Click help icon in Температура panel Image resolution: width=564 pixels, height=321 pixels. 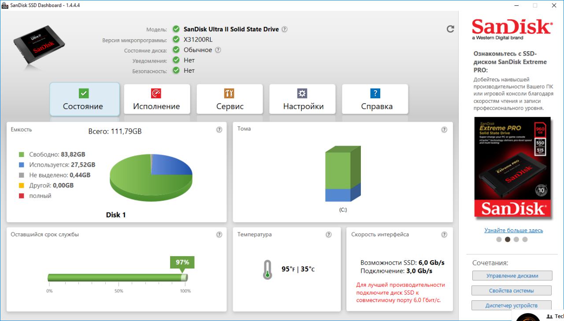[328, 235]
